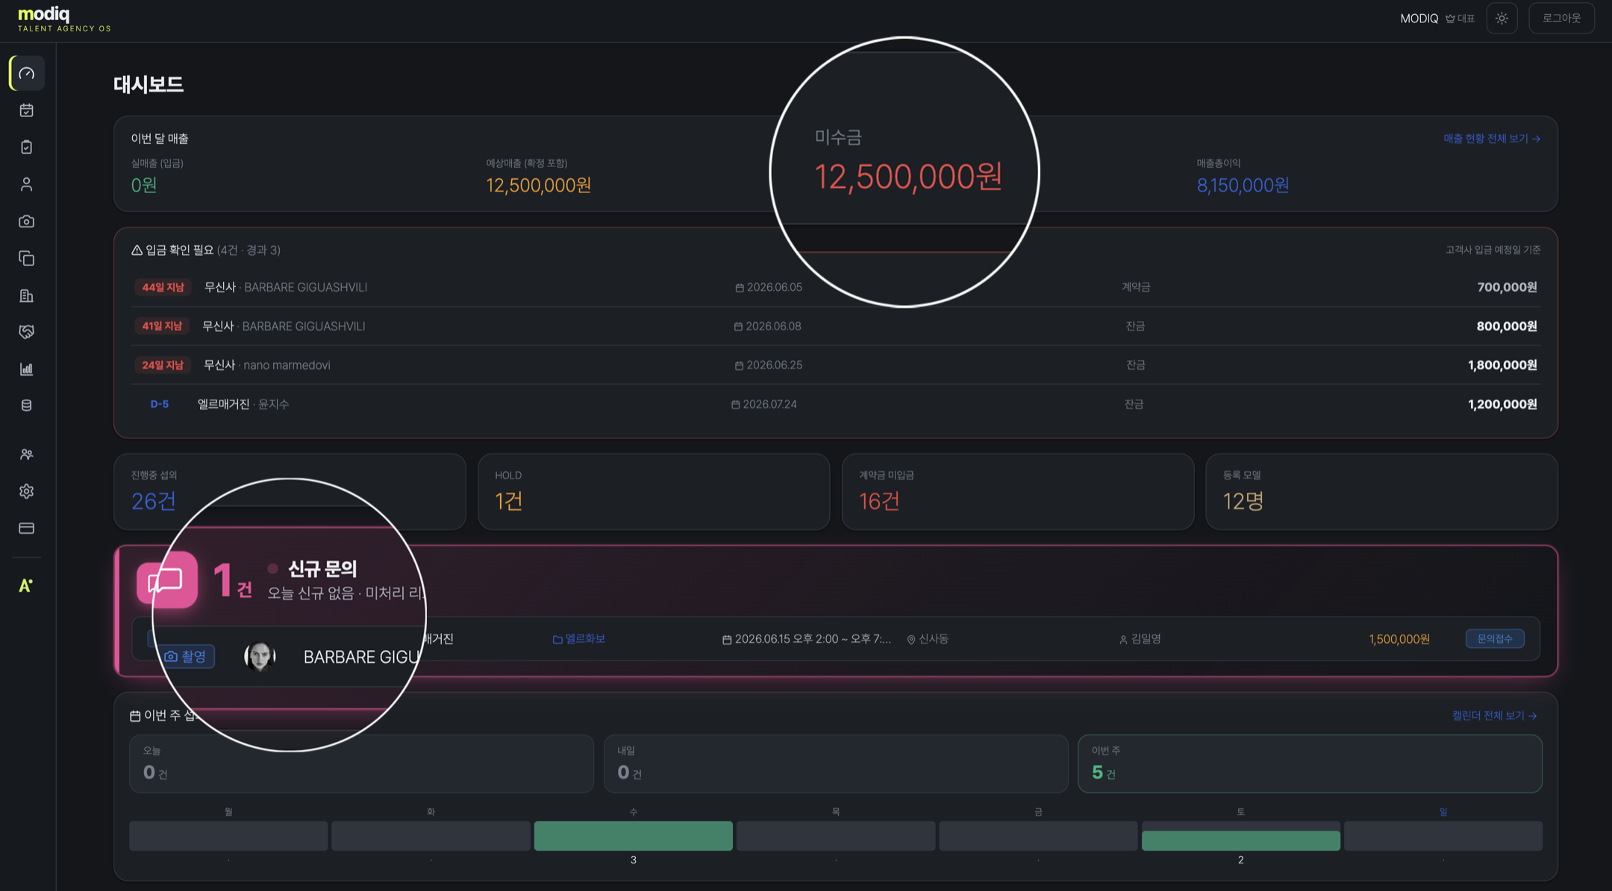1612x891 pixels.
Task: Click the 로그아웃 logout button
Action: coord(1561,19)
